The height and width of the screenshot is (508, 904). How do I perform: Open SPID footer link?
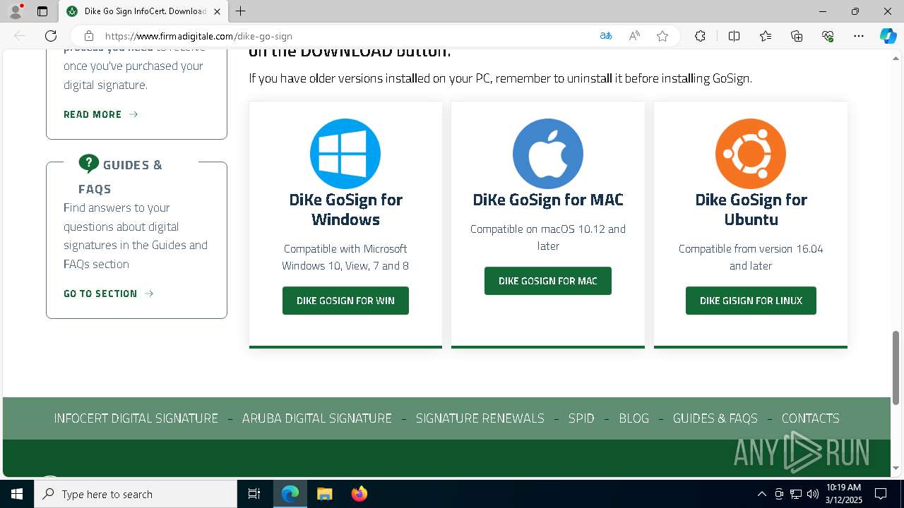[x=581, y=418]
